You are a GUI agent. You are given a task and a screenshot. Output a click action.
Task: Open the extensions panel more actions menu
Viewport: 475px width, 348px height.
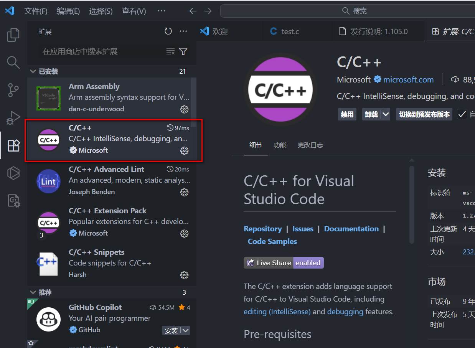click(x=183, y=31)
